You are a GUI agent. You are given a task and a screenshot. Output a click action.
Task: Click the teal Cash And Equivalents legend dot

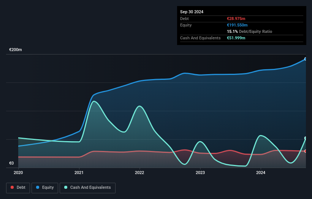(x=66, y=187)
